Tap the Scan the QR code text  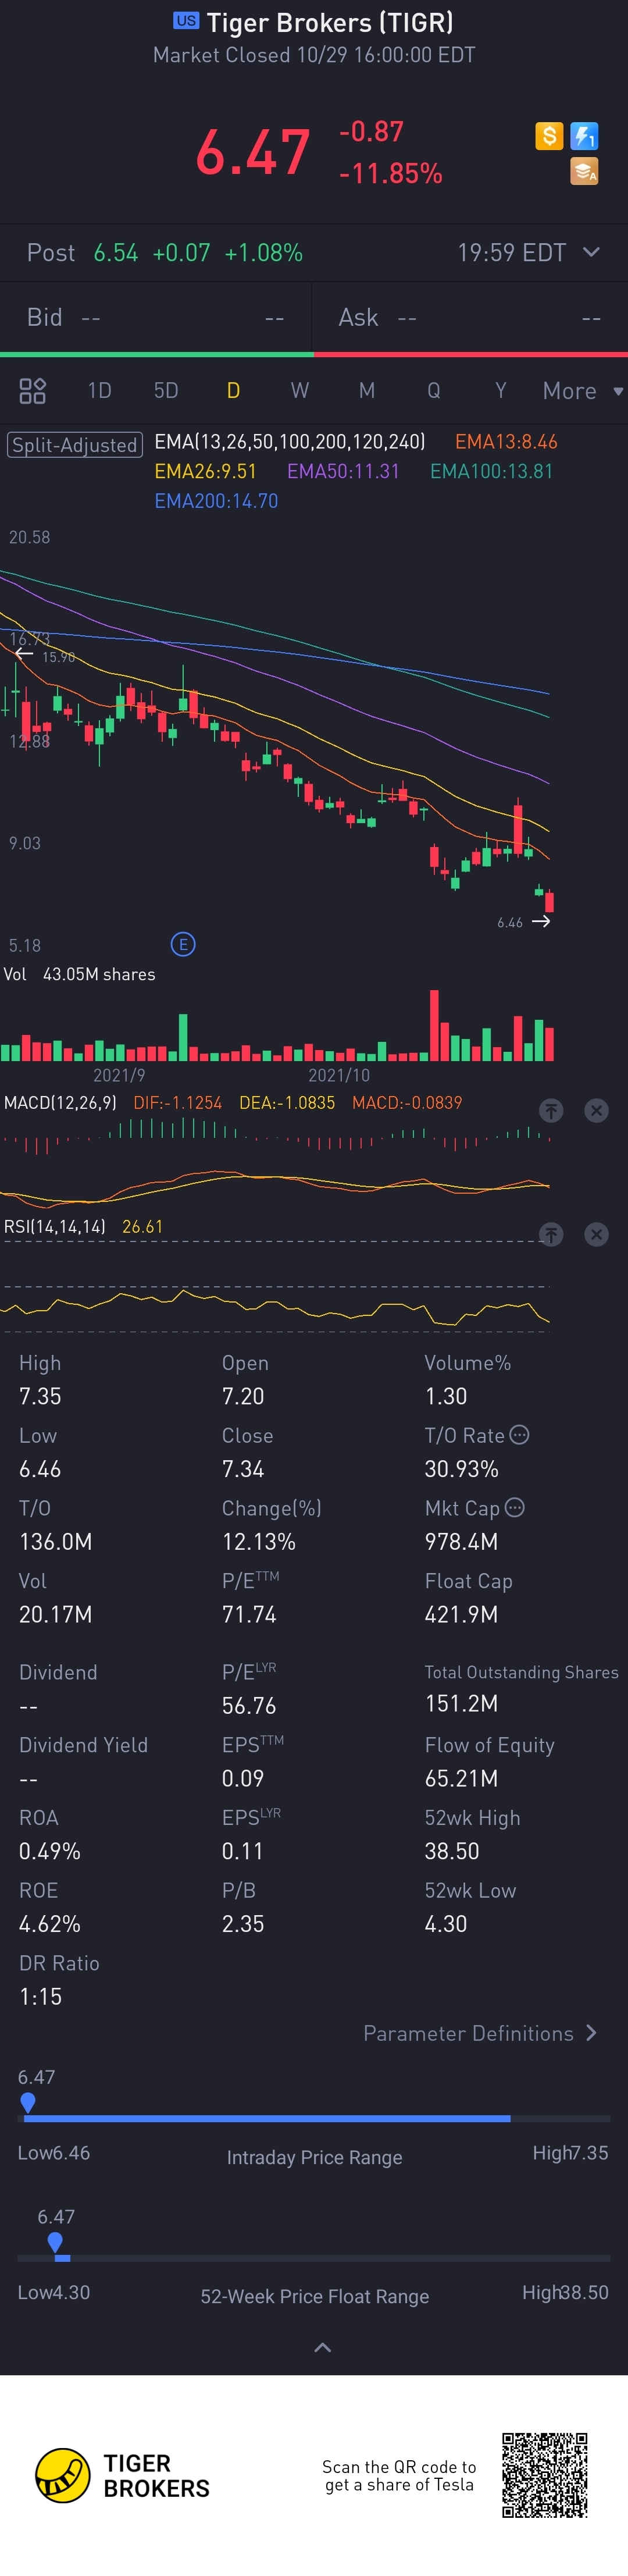[x=399, y=2475]
